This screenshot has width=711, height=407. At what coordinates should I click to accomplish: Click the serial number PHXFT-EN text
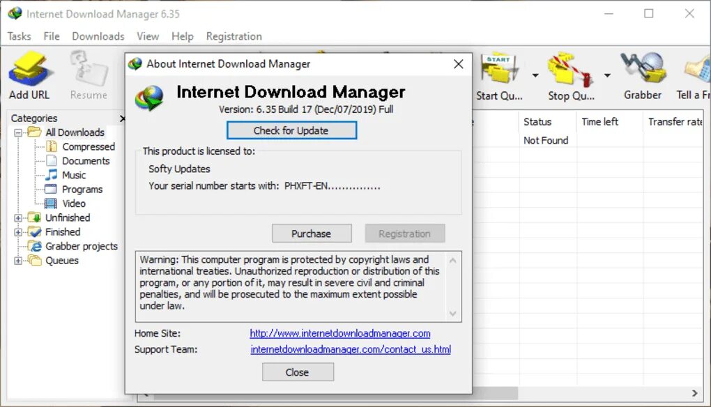coord(332,186)
